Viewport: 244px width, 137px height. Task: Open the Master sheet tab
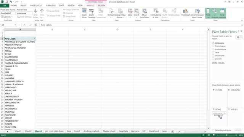tap(109, 131)
